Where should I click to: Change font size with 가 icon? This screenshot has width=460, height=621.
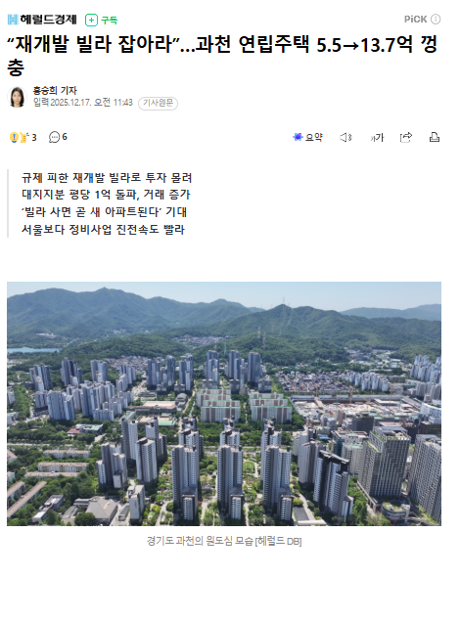pyautogui.click(x=377, y=138)
